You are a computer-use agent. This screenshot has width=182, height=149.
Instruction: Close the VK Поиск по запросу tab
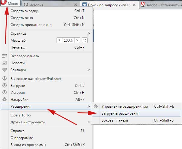pos(134,5)
